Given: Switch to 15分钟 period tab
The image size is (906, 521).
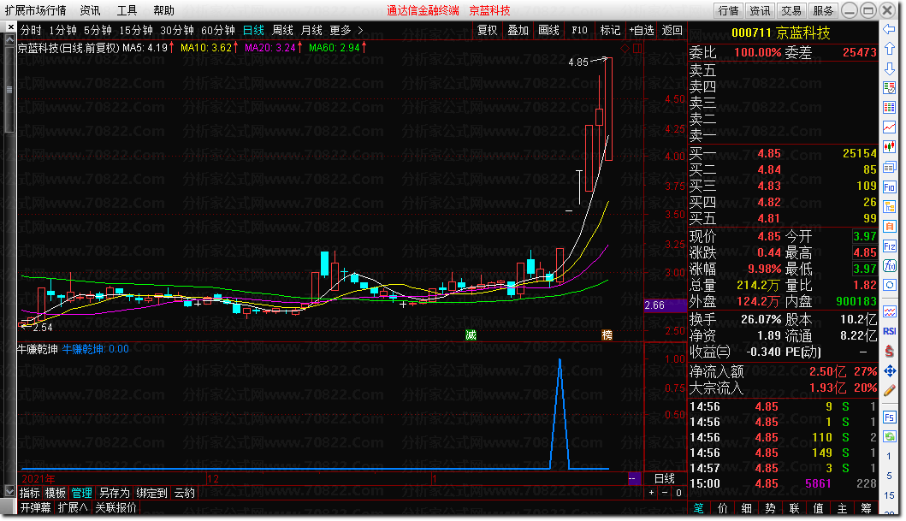Looking at the screenshot, I should pos(136,31).
